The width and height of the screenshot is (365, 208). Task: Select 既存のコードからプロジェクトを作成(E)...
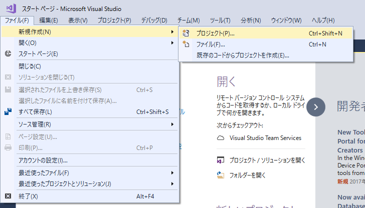tap(266, 55)
